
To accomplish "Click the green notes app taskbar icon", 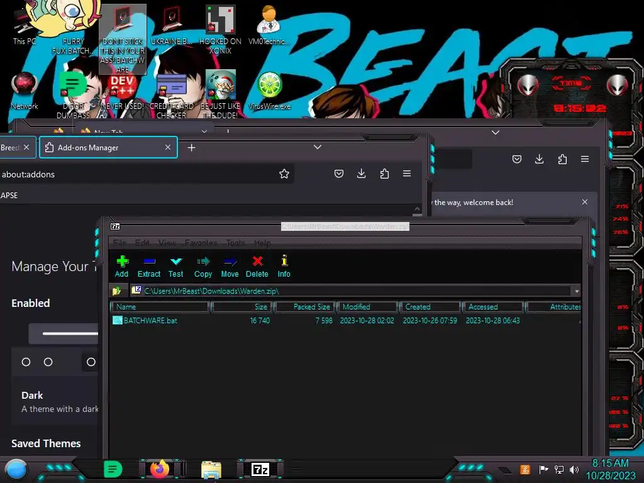I will 112,469.
